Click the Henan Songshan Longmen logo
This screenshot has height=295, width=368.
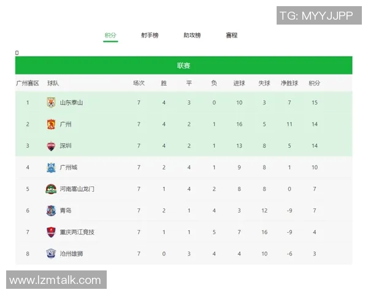pos(51,189)
